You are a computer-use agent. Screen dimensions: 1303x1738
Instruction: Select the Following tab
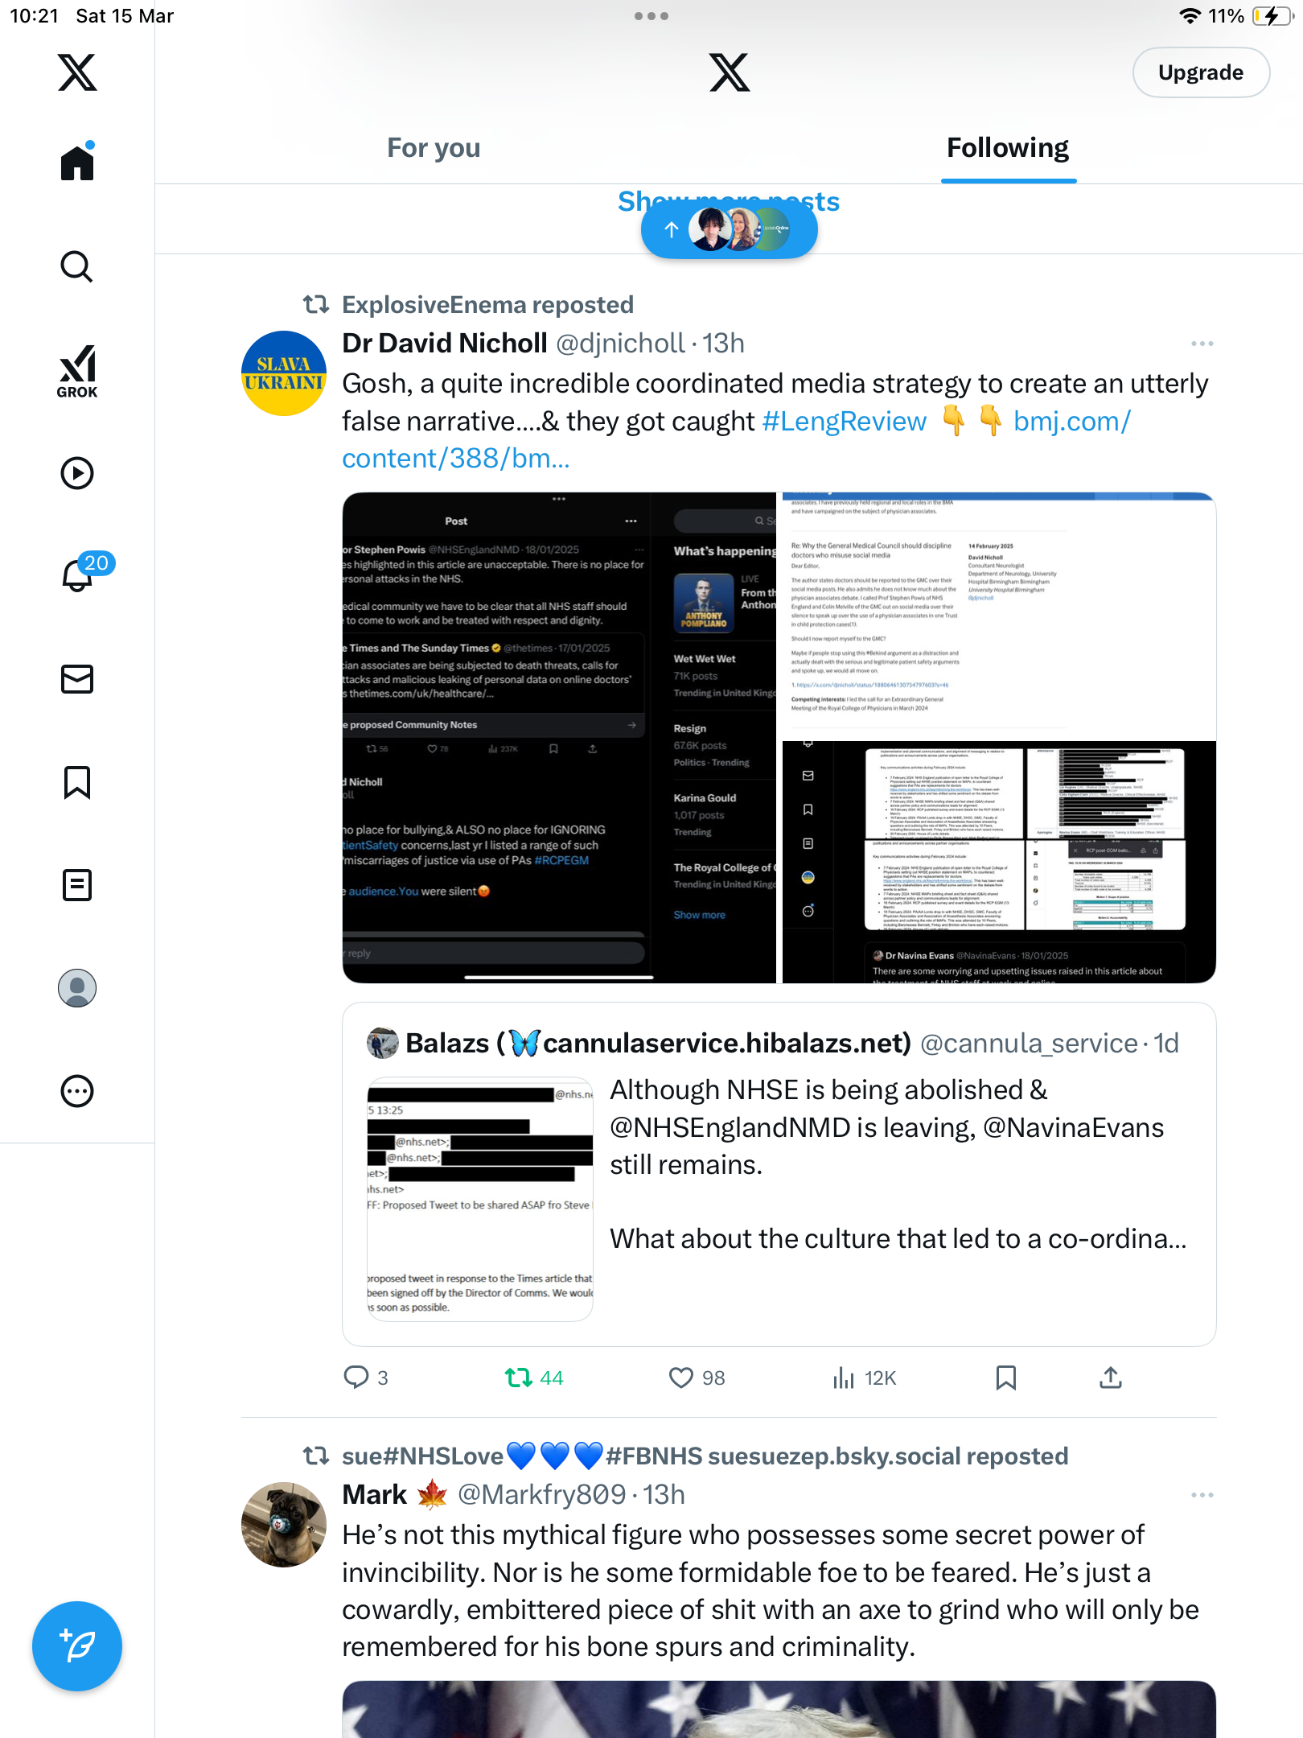[1008, 148]
